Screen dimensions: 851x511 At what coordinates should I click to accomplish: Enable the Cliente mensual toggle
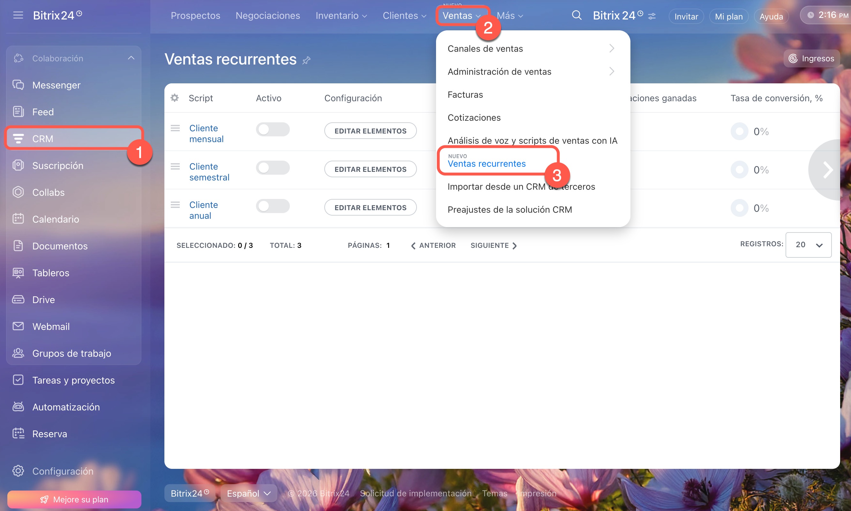(x=273, y=129)
